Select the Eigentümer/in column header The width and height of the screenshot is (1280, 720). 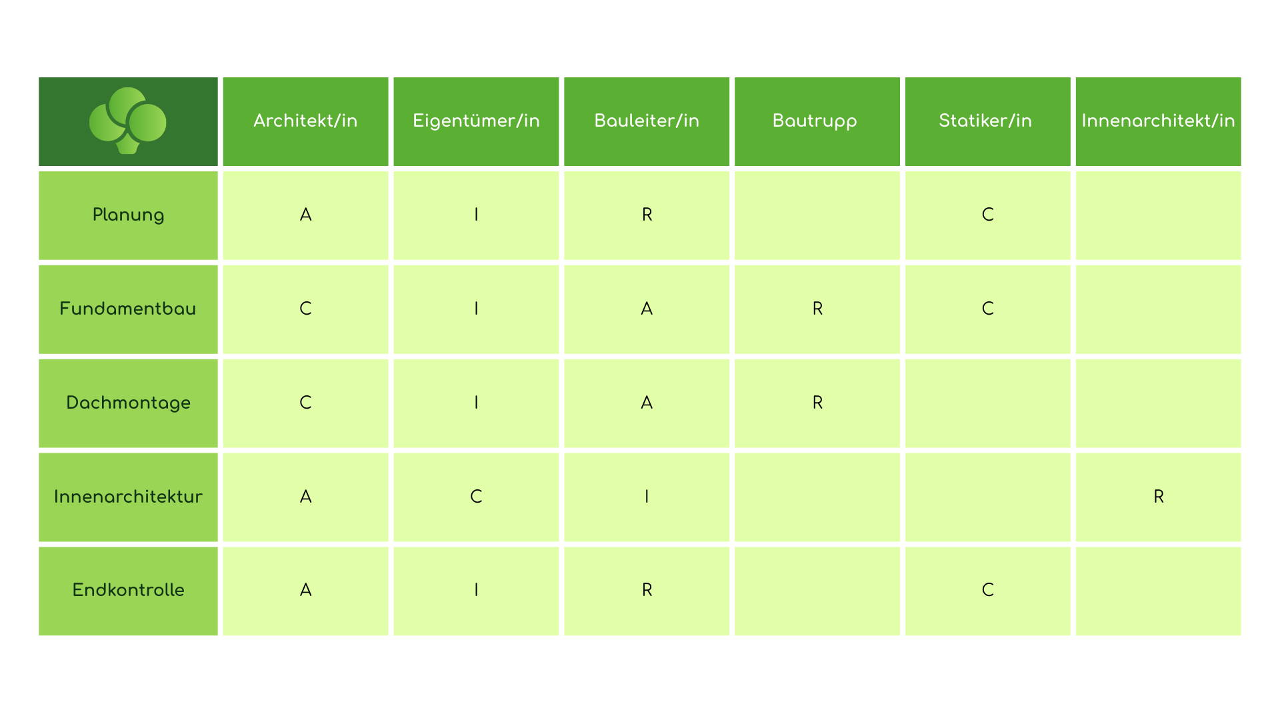[476, 121]
